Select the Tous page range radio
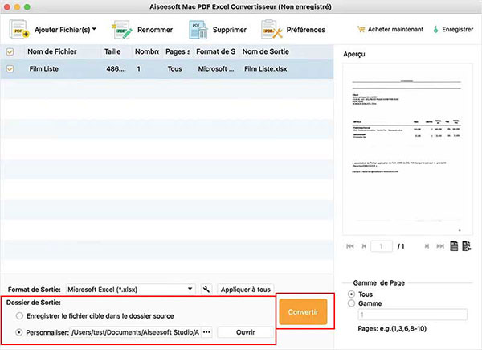 (351, 294)
